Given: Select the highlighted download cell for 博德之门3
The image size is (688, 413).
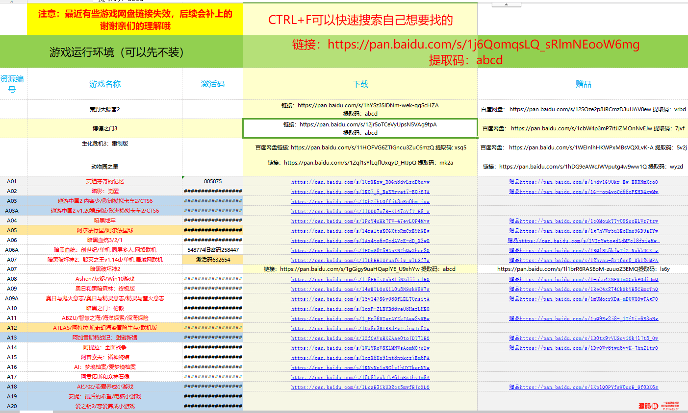Looking at the screenshot, I should tap(360, 128).
